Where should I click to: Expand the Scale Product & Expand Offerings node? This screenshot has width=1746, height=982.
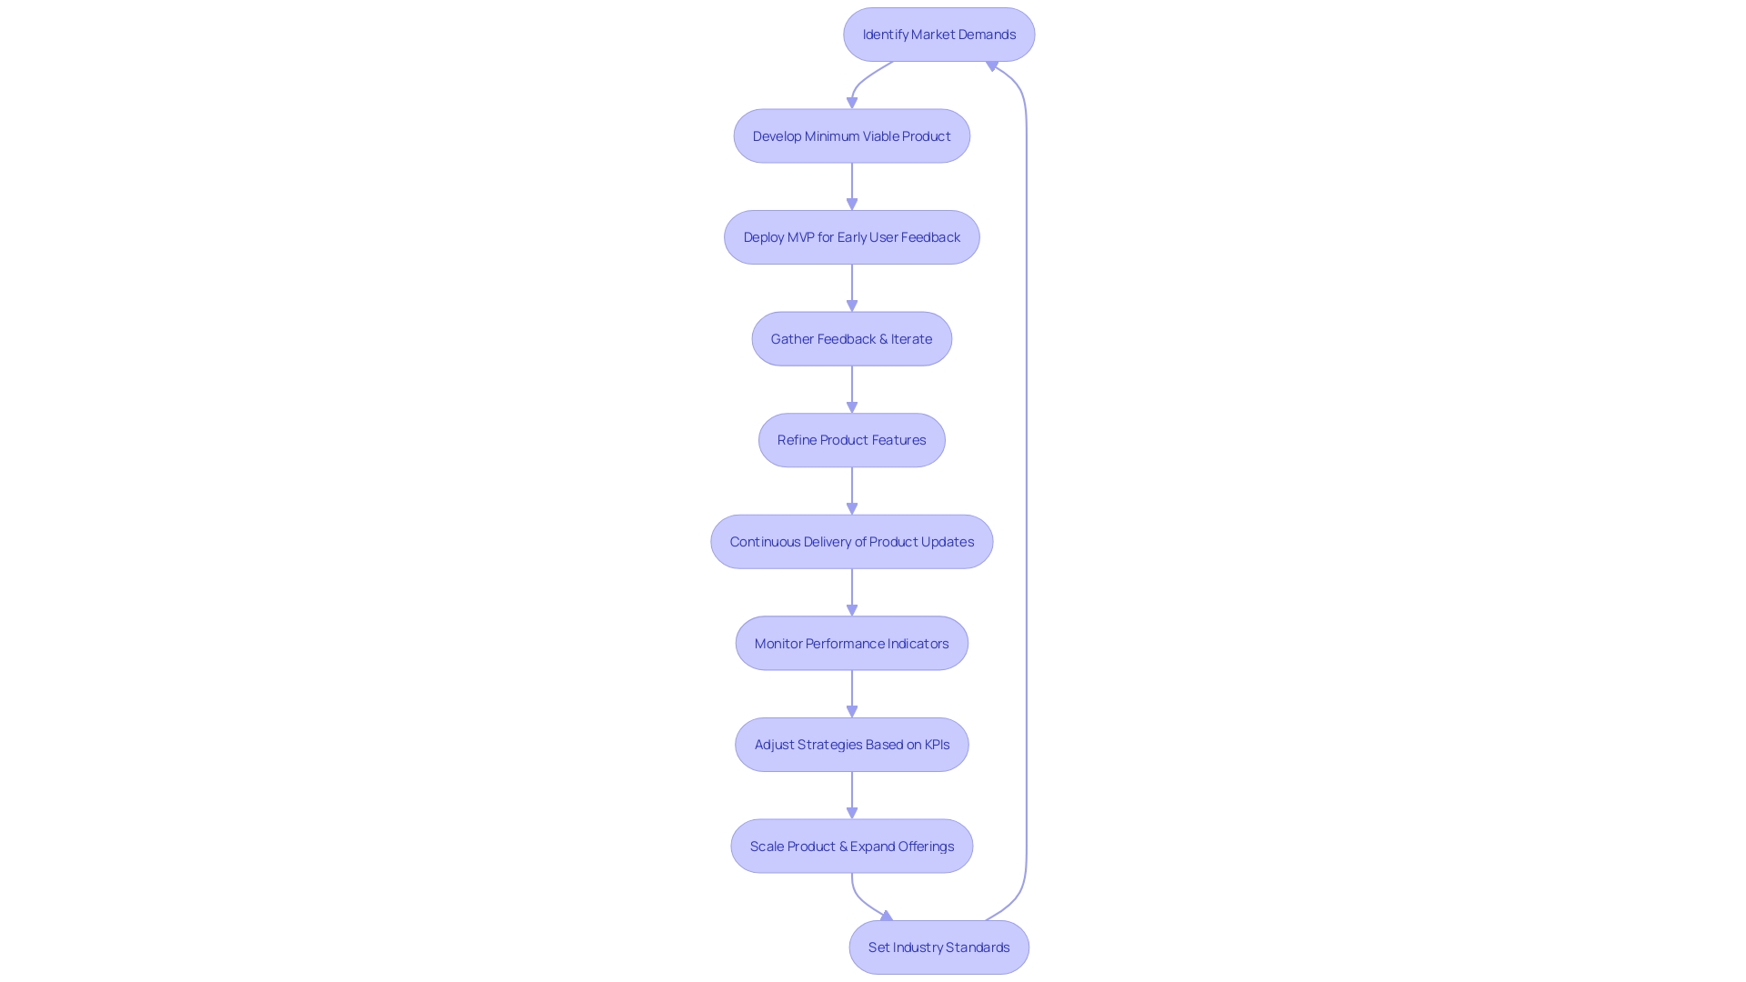coord(851,846)
